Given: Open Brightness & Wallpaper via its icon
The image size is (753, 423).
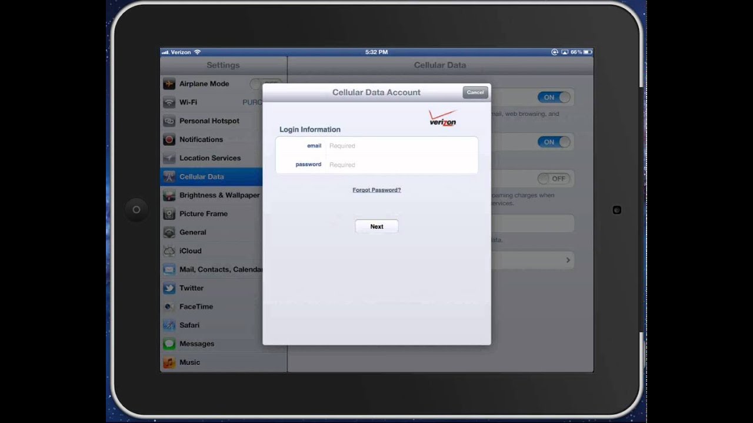Looking at the screenshot, I should tap(169, 195).
